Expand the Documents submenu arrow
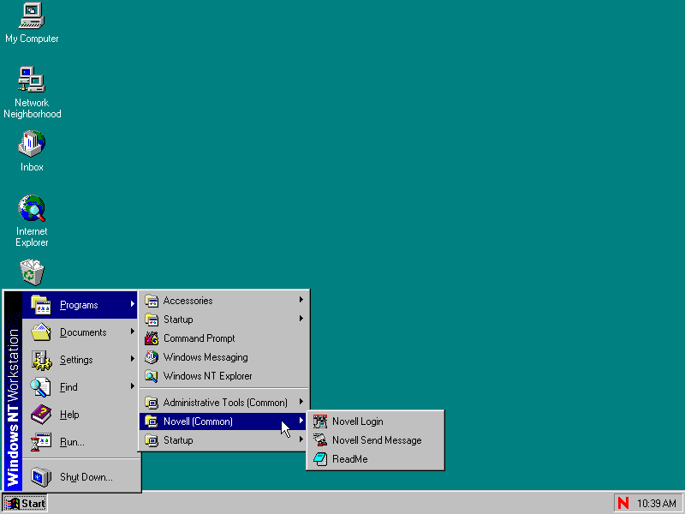685x514 pixels. [133, 332]
